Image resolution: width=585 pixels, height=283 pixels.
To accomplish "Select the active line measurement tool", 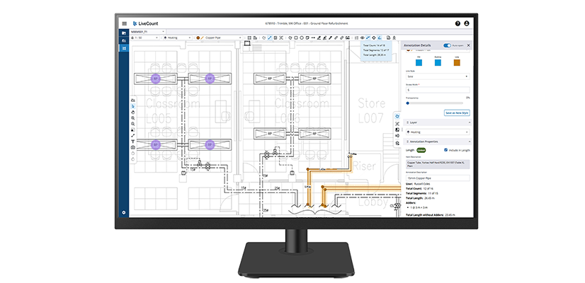I will coord(269,37).
